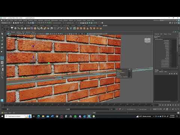The height and width of the screenshot is (135, 180).
Task: Go to end of playback range
Action: [178, 105]
